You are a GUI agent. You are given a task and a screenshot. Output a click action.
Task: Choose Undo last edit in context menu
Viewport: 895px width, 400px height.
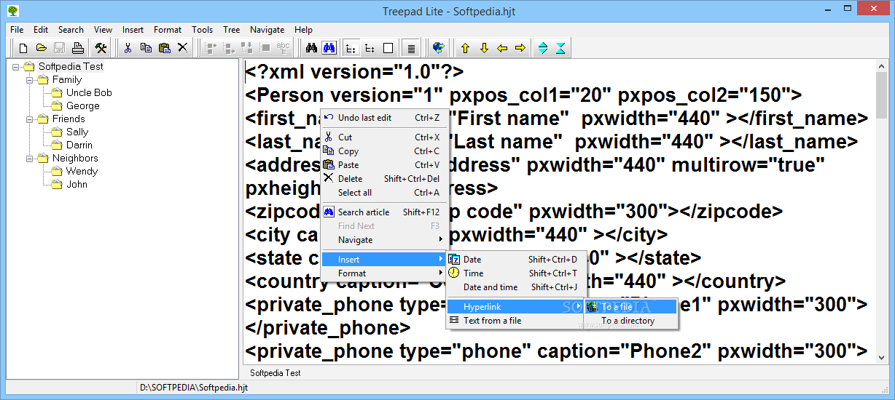pos(383,118)
